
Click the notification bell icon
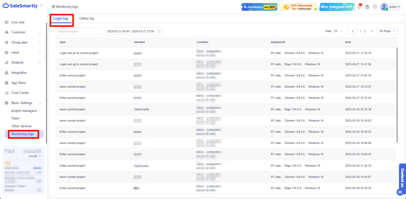pos(359,7)
